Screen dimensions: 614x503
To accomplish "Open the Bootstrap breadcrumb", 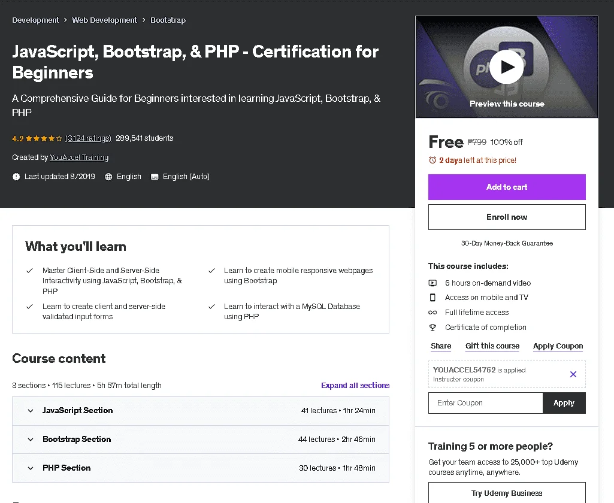I will [168, 20].
